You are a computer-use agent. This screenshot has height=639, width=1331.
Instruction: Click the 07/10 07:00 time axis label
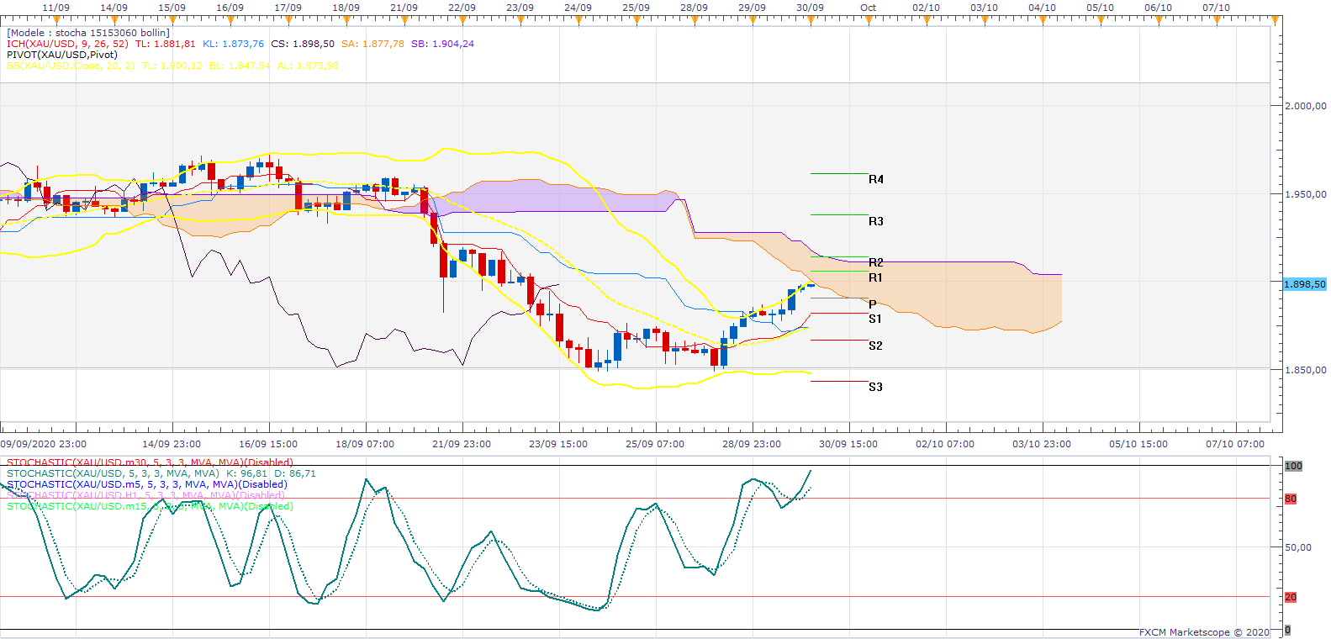tap(1235, 444)
